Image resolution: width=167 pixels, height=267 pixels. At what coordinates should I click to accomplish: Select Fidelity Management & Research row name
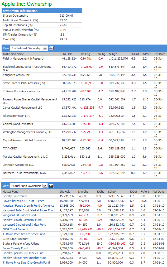point(24,59)
